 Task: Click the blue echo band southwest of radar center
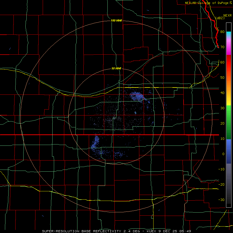click(95, 142)
